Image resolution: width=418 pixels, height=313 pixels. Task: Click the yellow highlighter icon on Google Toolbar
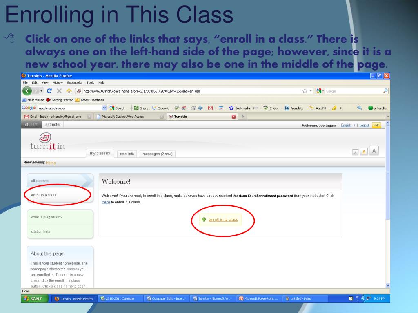pyautogui.click(x=334, y=108)
